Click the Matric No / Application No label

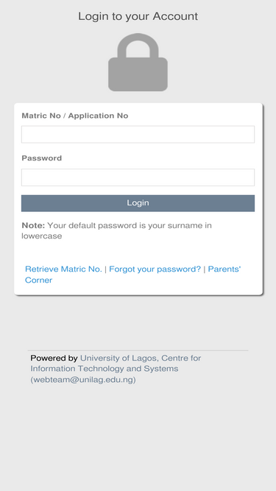[x=75, y=116]
